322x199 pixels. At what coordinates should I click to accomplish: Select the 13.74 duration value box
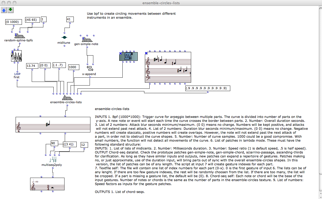pos(32,66)
